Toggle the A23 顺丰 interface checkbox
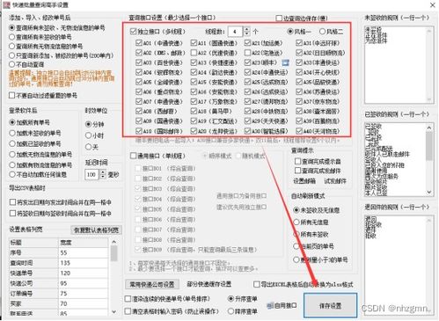 (247, 62)
